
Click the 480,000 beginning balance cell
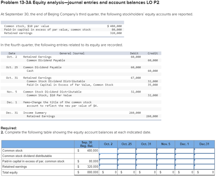pyautogui.click(x=87, y=150)
